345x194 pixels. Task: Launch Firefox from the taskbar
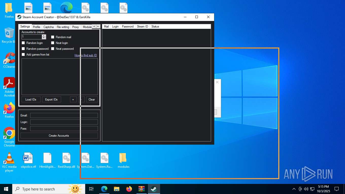point(129,189)
